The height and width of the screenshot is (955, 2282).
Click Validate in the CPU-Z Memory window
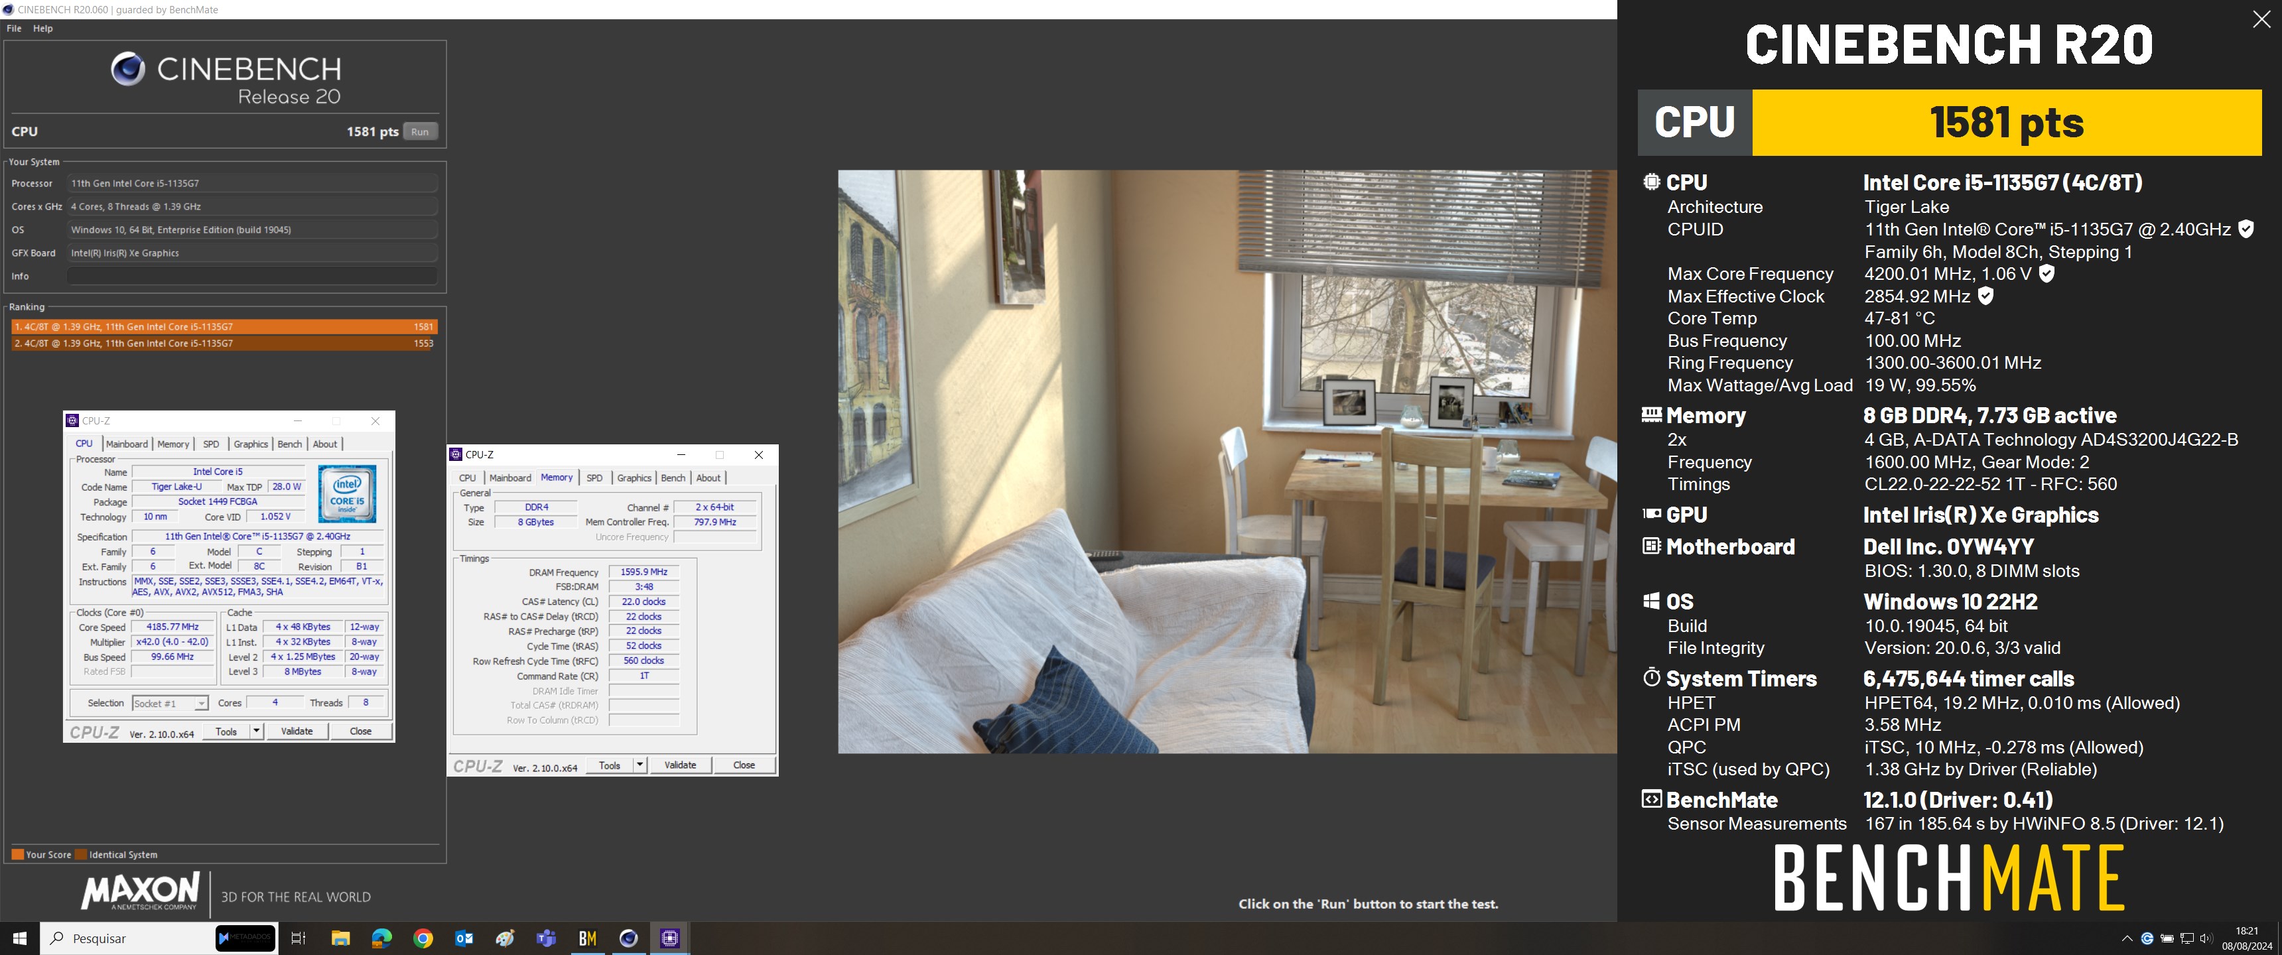pos(681,765)
